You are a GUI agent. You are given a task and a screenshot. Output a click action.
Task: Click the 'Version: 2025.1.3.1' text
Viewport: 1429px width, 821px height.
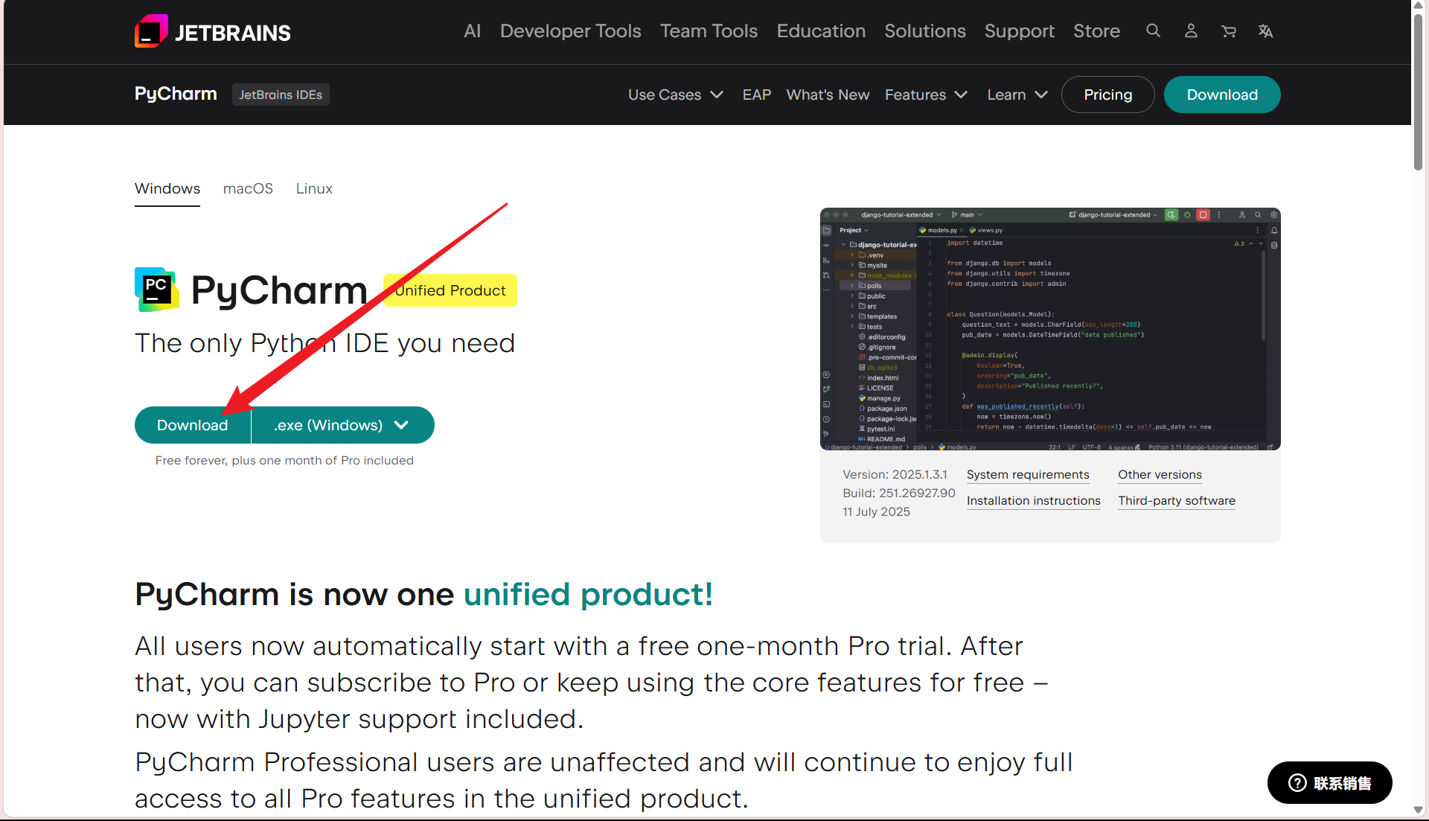coord(895,475)
